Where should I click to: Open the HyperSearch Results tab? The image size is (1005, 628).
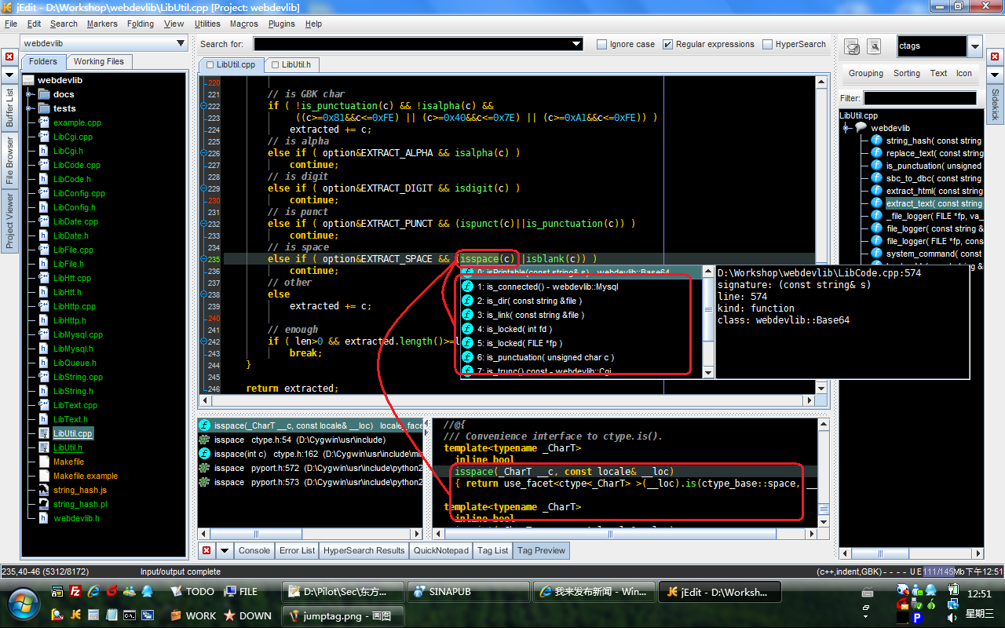(364, 550)
